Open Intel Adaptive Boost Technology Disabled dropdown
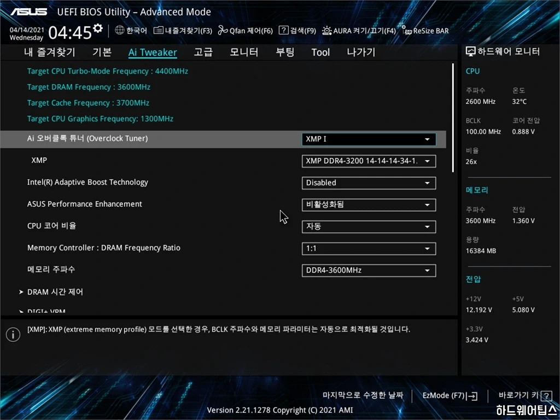The width and height of the screenshot is (560, 420). tap(369, 183)
